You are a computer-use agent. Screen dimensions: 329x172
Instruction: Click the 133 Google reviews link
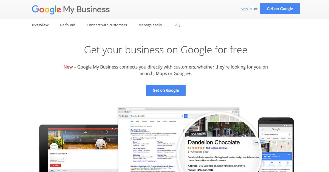click(217, 148)
